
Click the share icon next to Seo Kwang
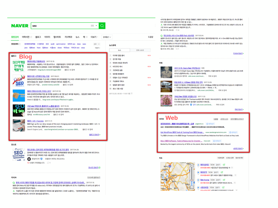coord(224,180)
